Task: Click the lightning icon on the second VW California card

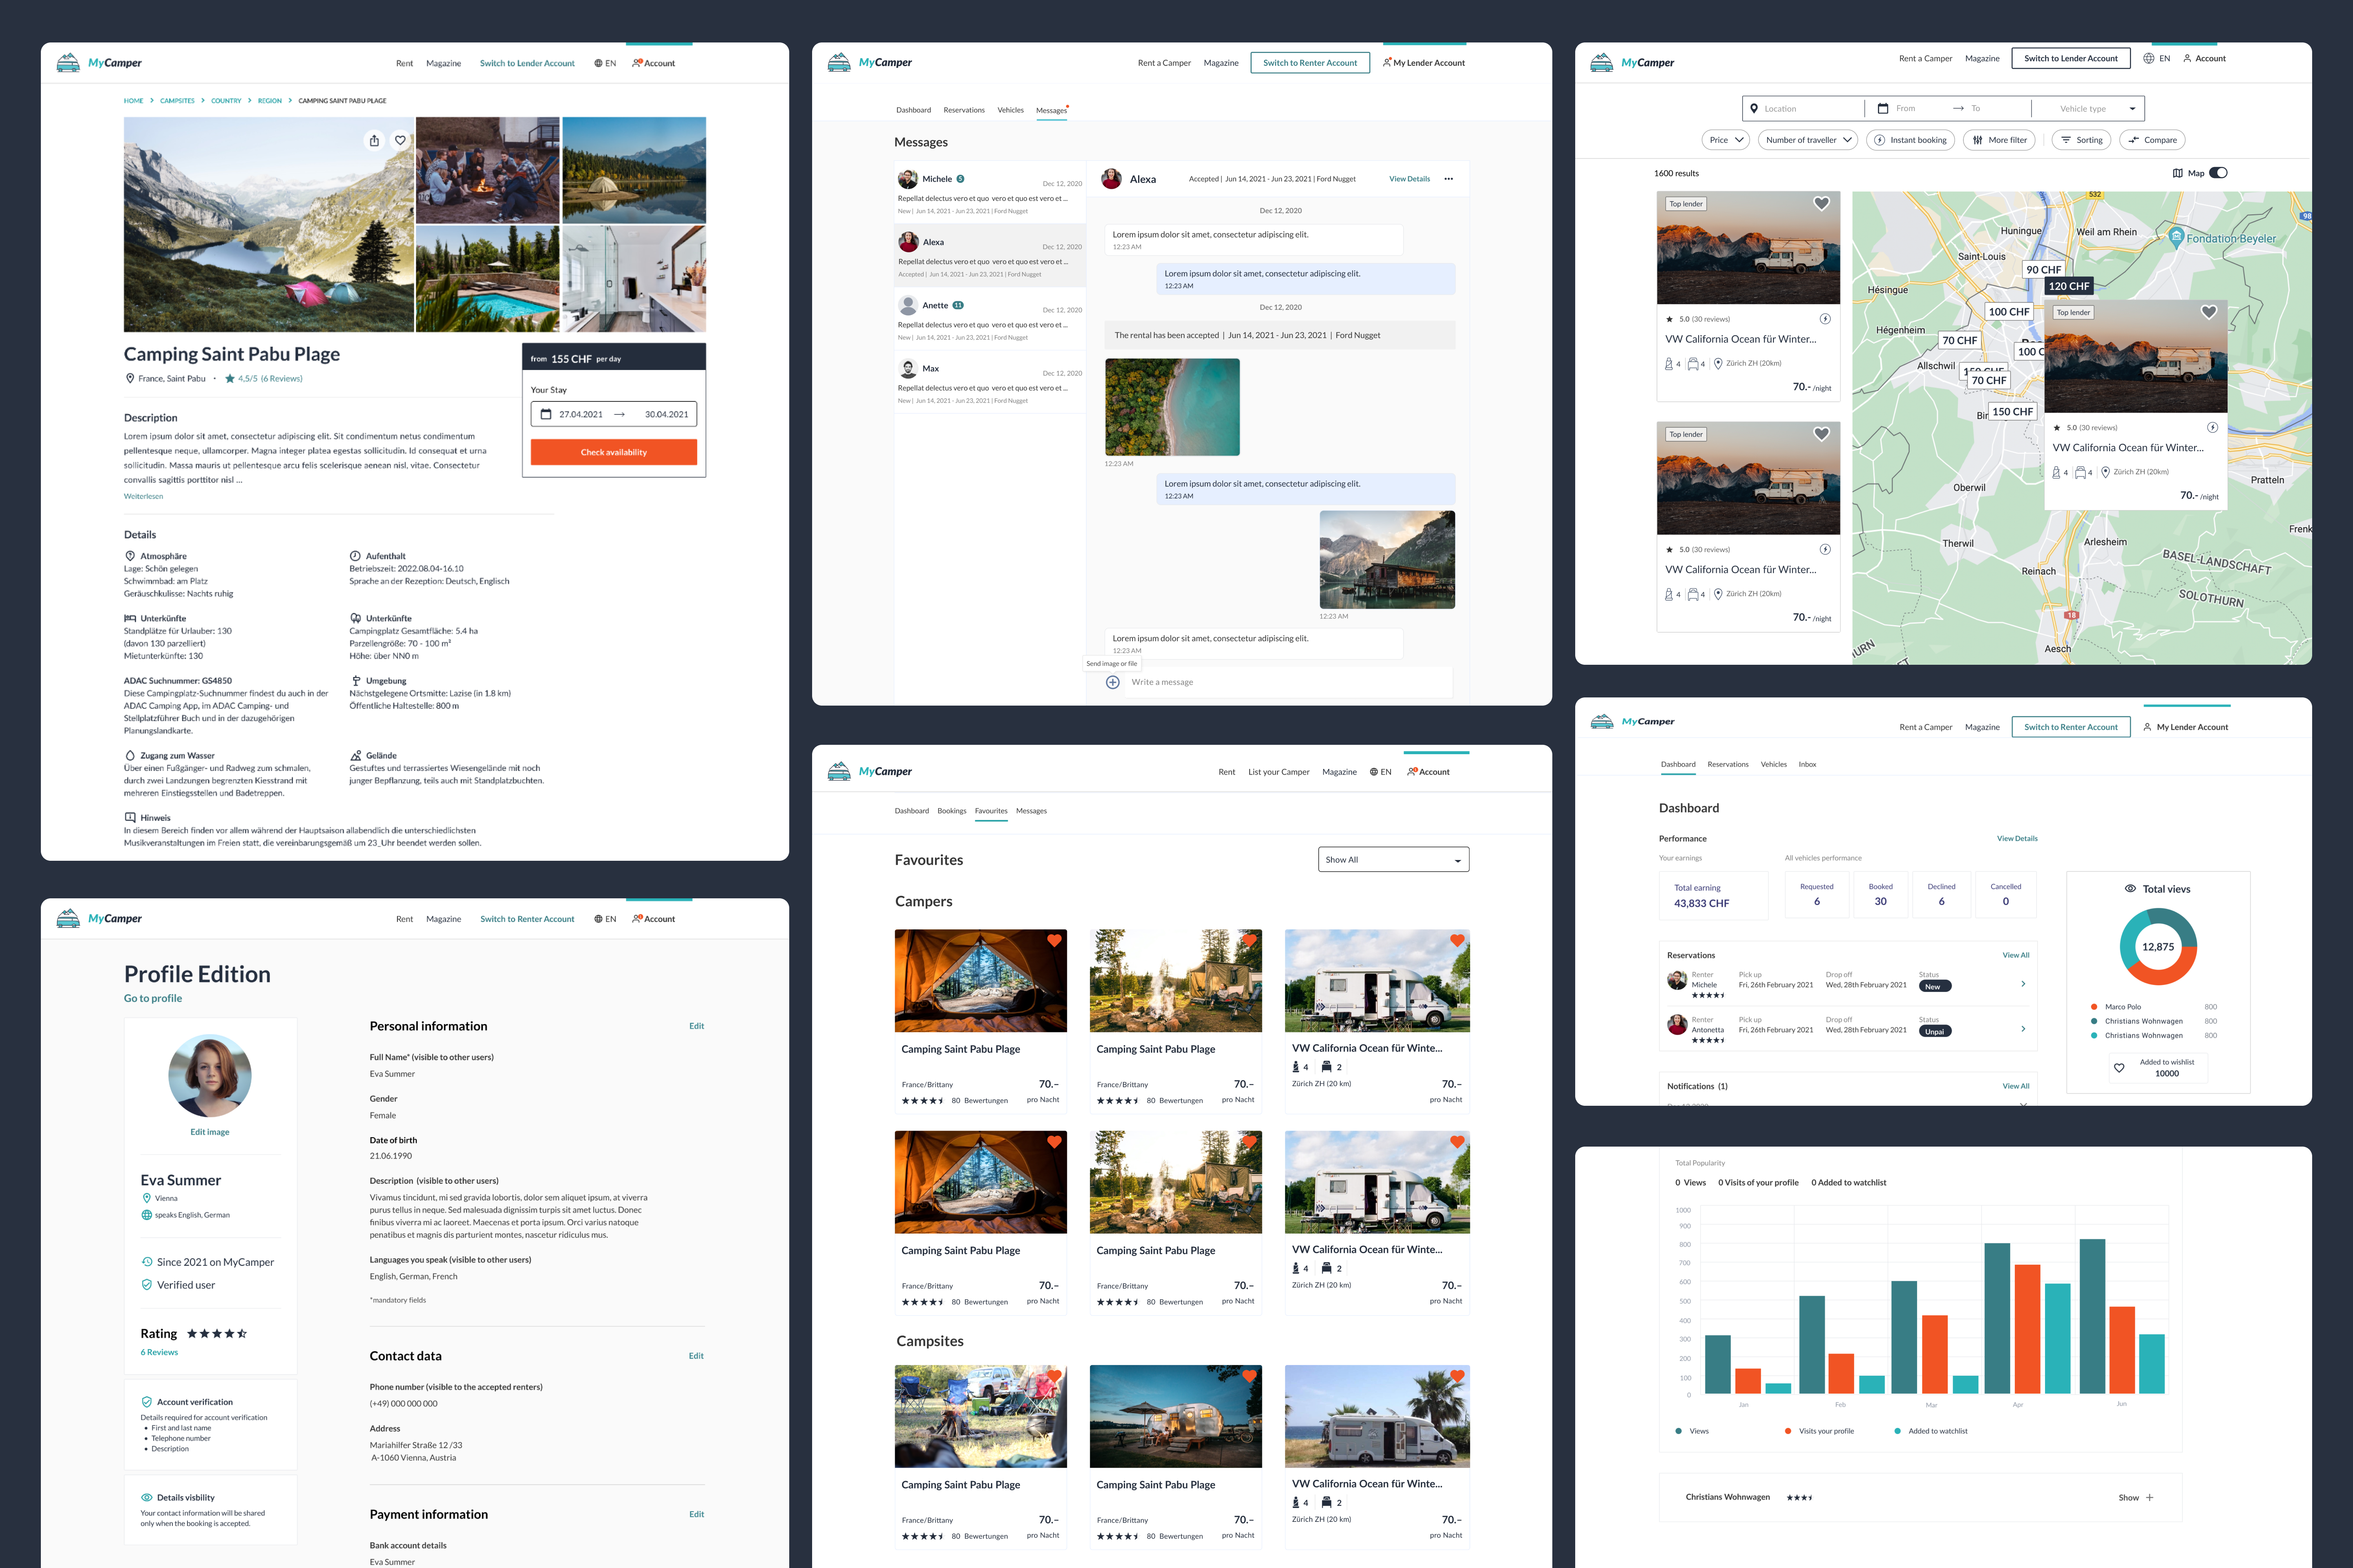Action: pos(1825,549)
